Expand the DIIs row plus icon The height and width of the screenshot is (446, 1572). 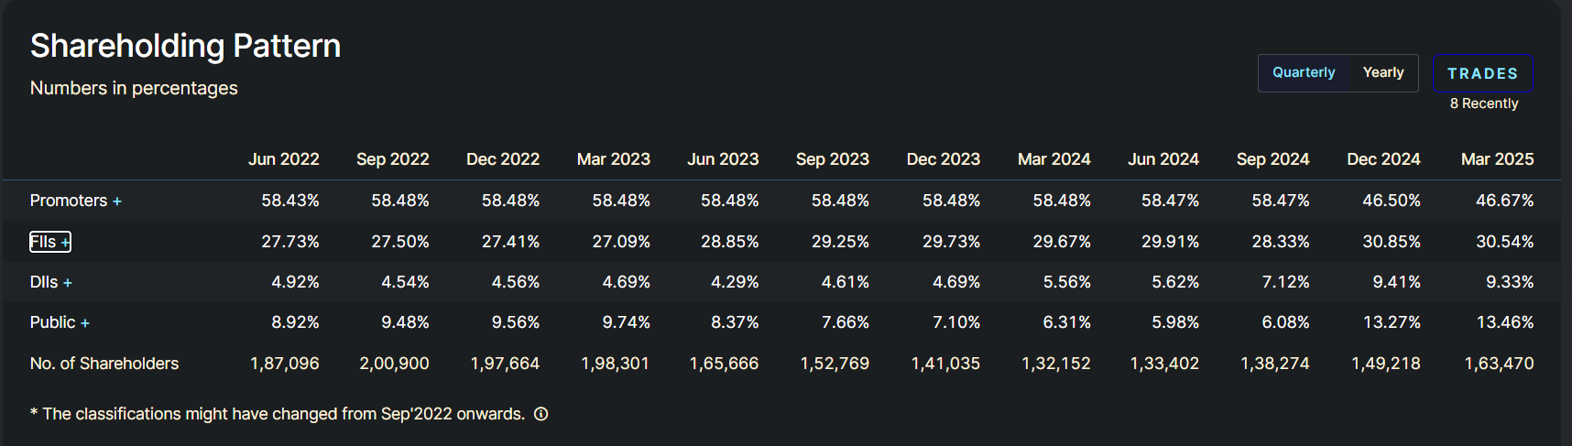(x=68, y=283)
